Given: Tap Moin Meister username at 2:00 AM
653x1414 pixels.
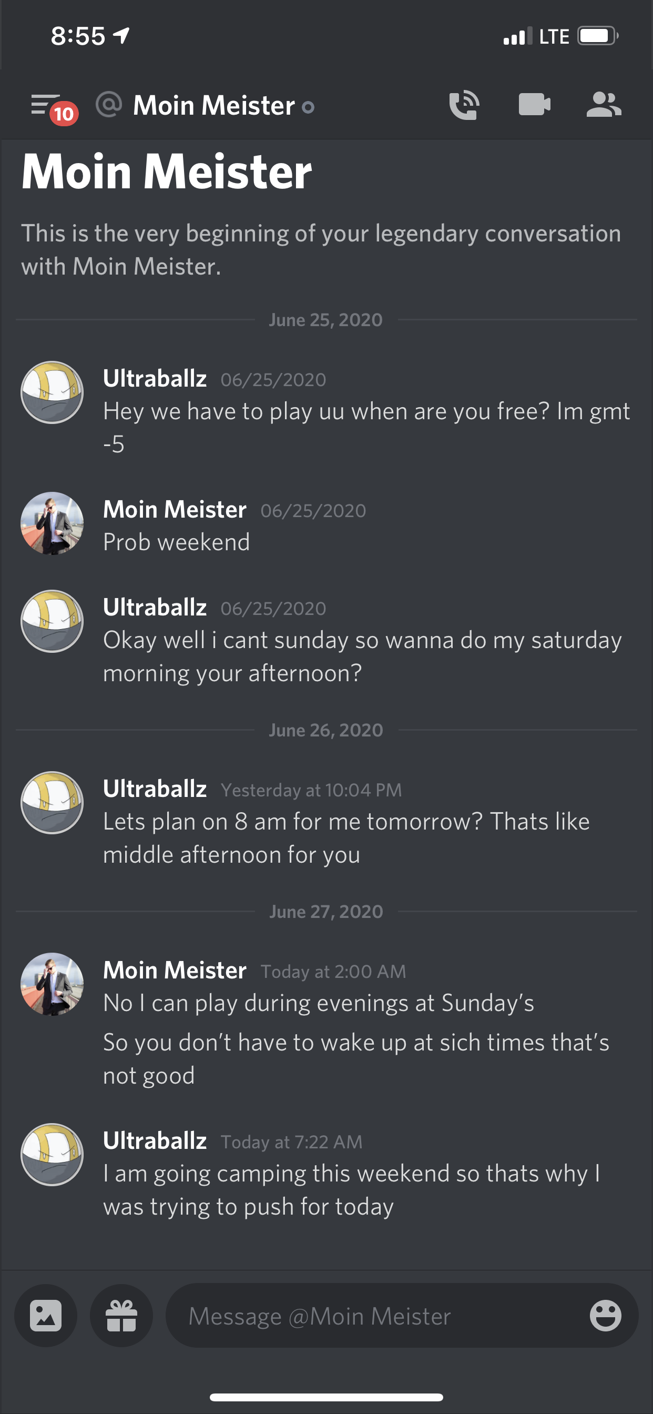Looking at the screenshot, I should 175,970.
